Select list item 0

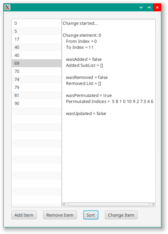pos(37,23)
